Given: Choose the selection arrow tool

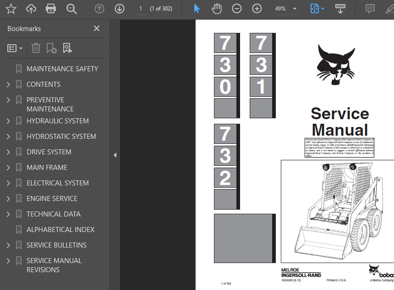Looking at the screenshot, I should click(x=197, y=9).
